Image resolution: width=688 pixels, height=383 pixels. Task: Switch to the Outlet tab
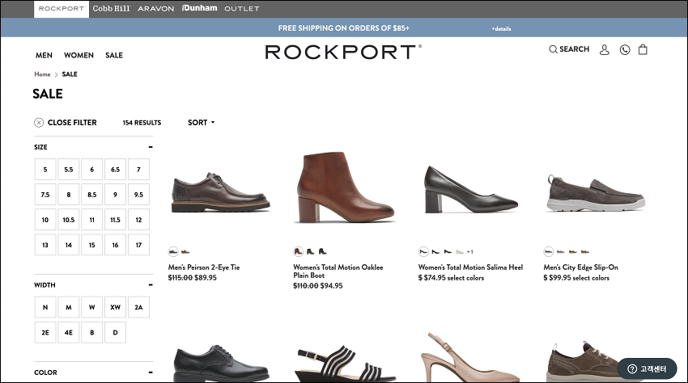click(x=242, y=9)
